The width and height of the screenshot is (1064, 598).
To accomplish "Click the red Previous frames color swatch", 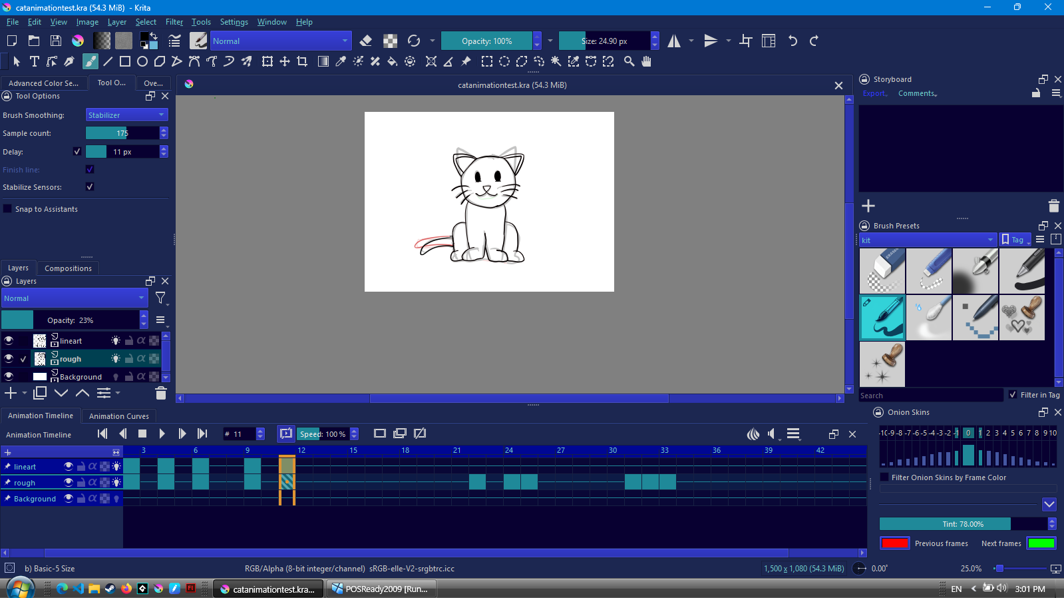I will click(x=894, y=543).
